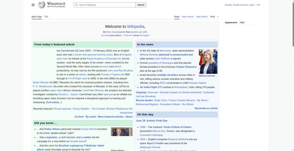Open More featured articles link

(111, 117)
